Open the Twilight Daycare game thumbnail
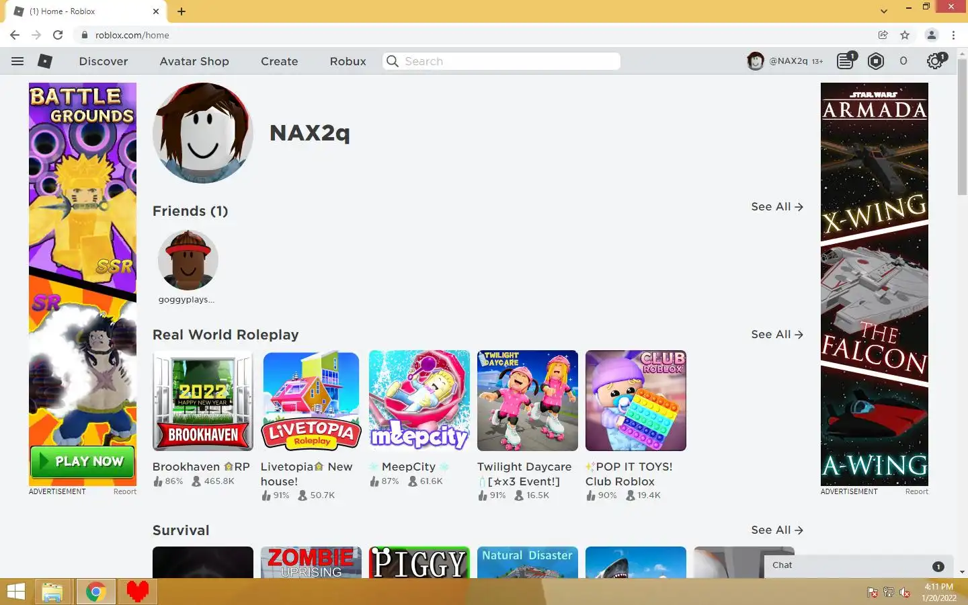968x605 pixels. pyautogui.click(x=528, y=401)
